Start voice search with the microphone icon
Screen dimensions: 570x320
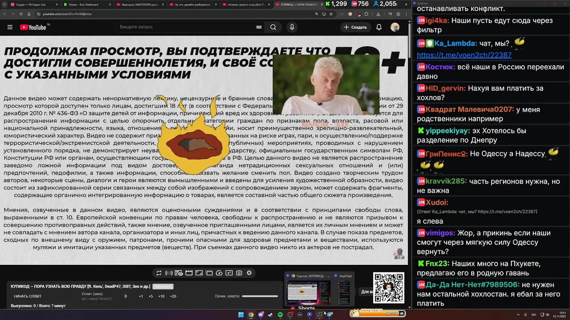point(292,27)
